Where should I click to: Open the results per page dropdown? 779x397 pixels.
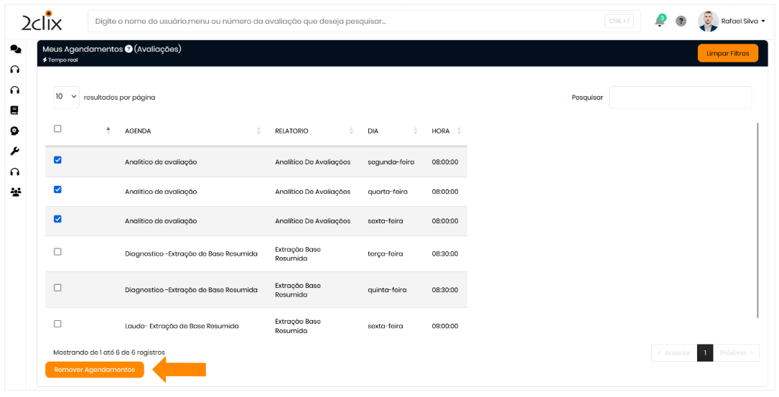[66, 97]
